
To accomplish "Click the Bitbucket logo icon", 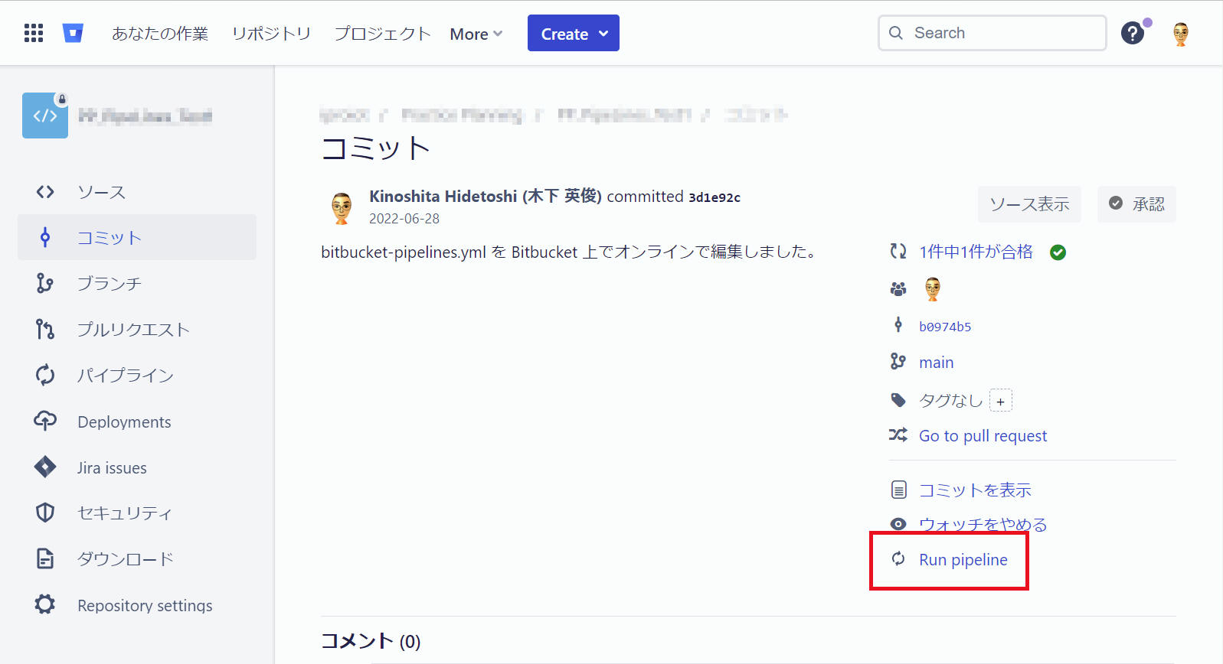I will click(73, 33).
